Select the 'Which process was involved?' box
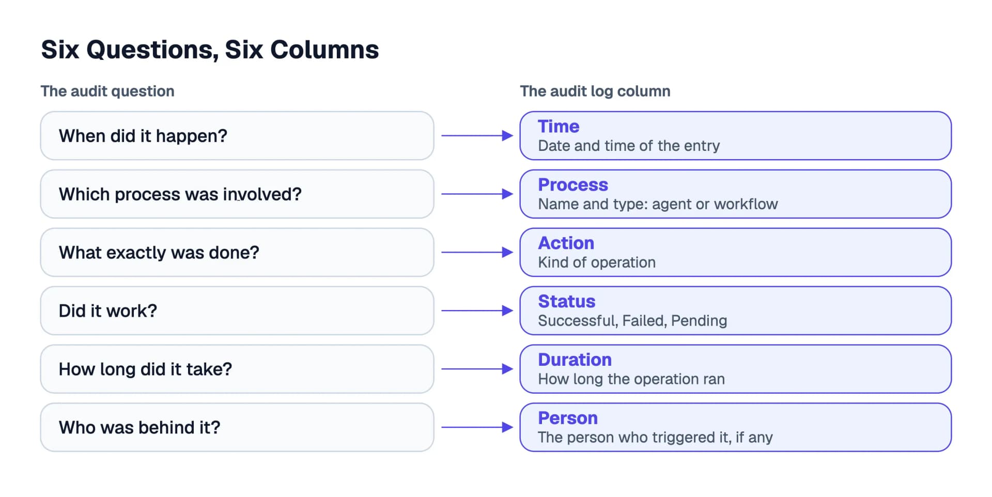The height and width of the screenshot is (497, 992). pos(237,194)
